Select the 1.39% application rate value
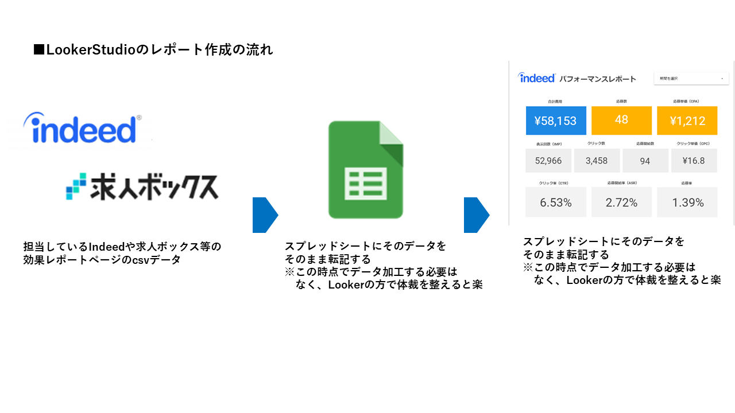 pyautogui.click(x=687, y=202)
